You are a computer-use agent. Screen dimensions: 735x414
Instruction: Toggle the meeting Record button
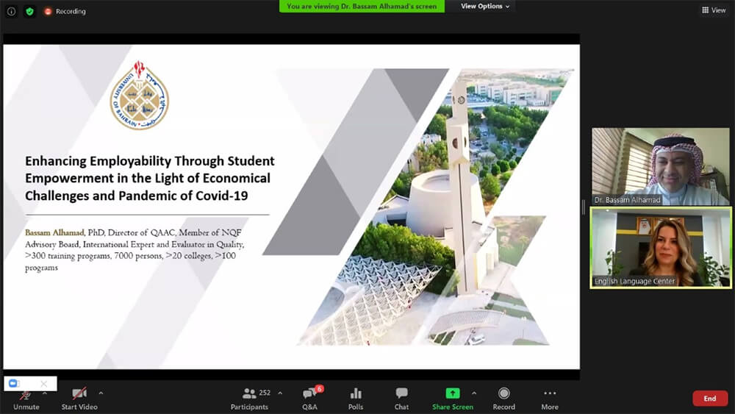(x=503, y=398)
